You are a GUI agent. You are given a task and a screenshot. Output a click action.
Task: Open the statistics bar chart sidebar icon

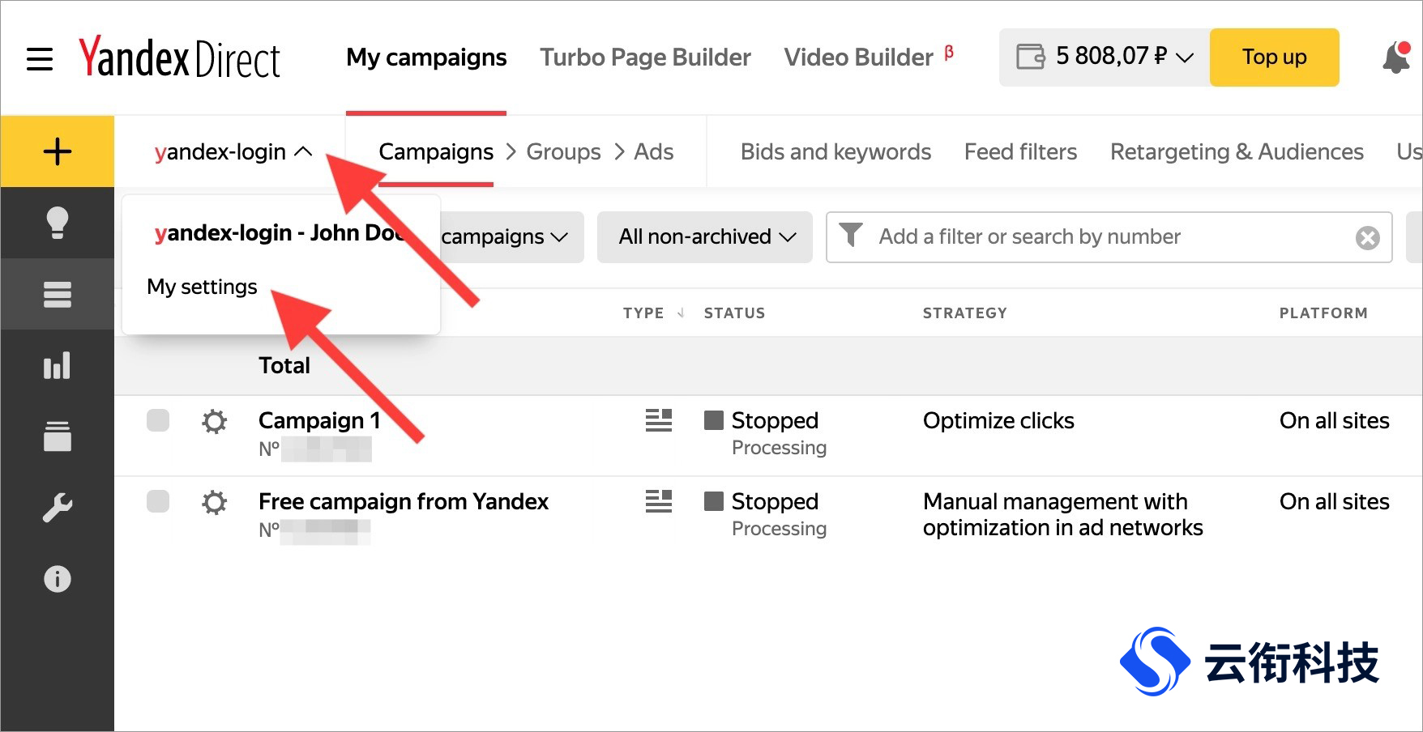58,365
